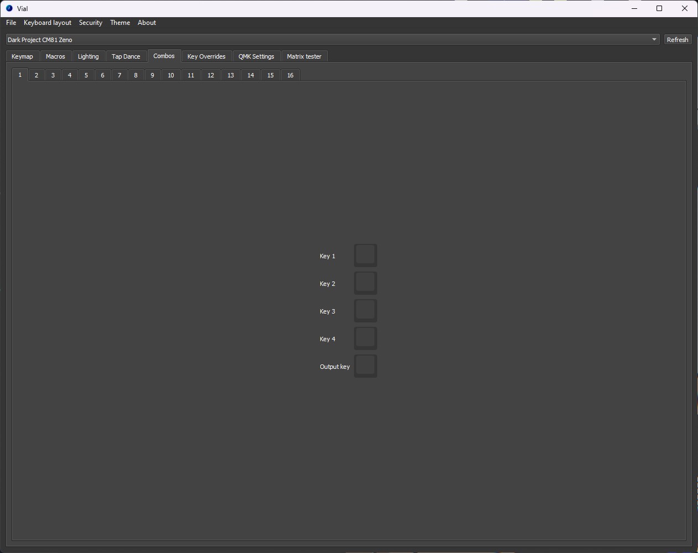Open the Security menu
The height and width of the screenshot is (553, 698).
91,23
